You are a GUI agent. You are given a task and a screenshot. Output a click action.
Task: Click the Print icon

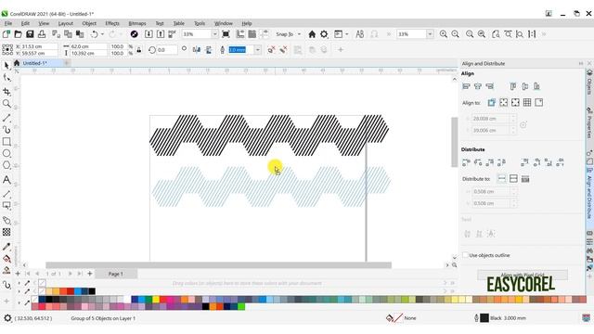pos(42,34)
